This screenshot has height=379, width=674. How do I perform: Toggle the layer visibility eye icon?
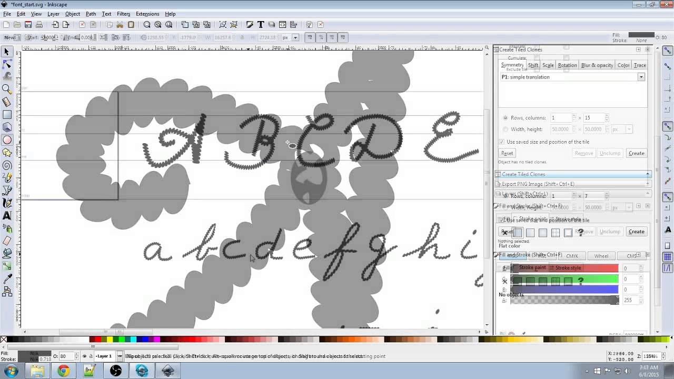85,356
